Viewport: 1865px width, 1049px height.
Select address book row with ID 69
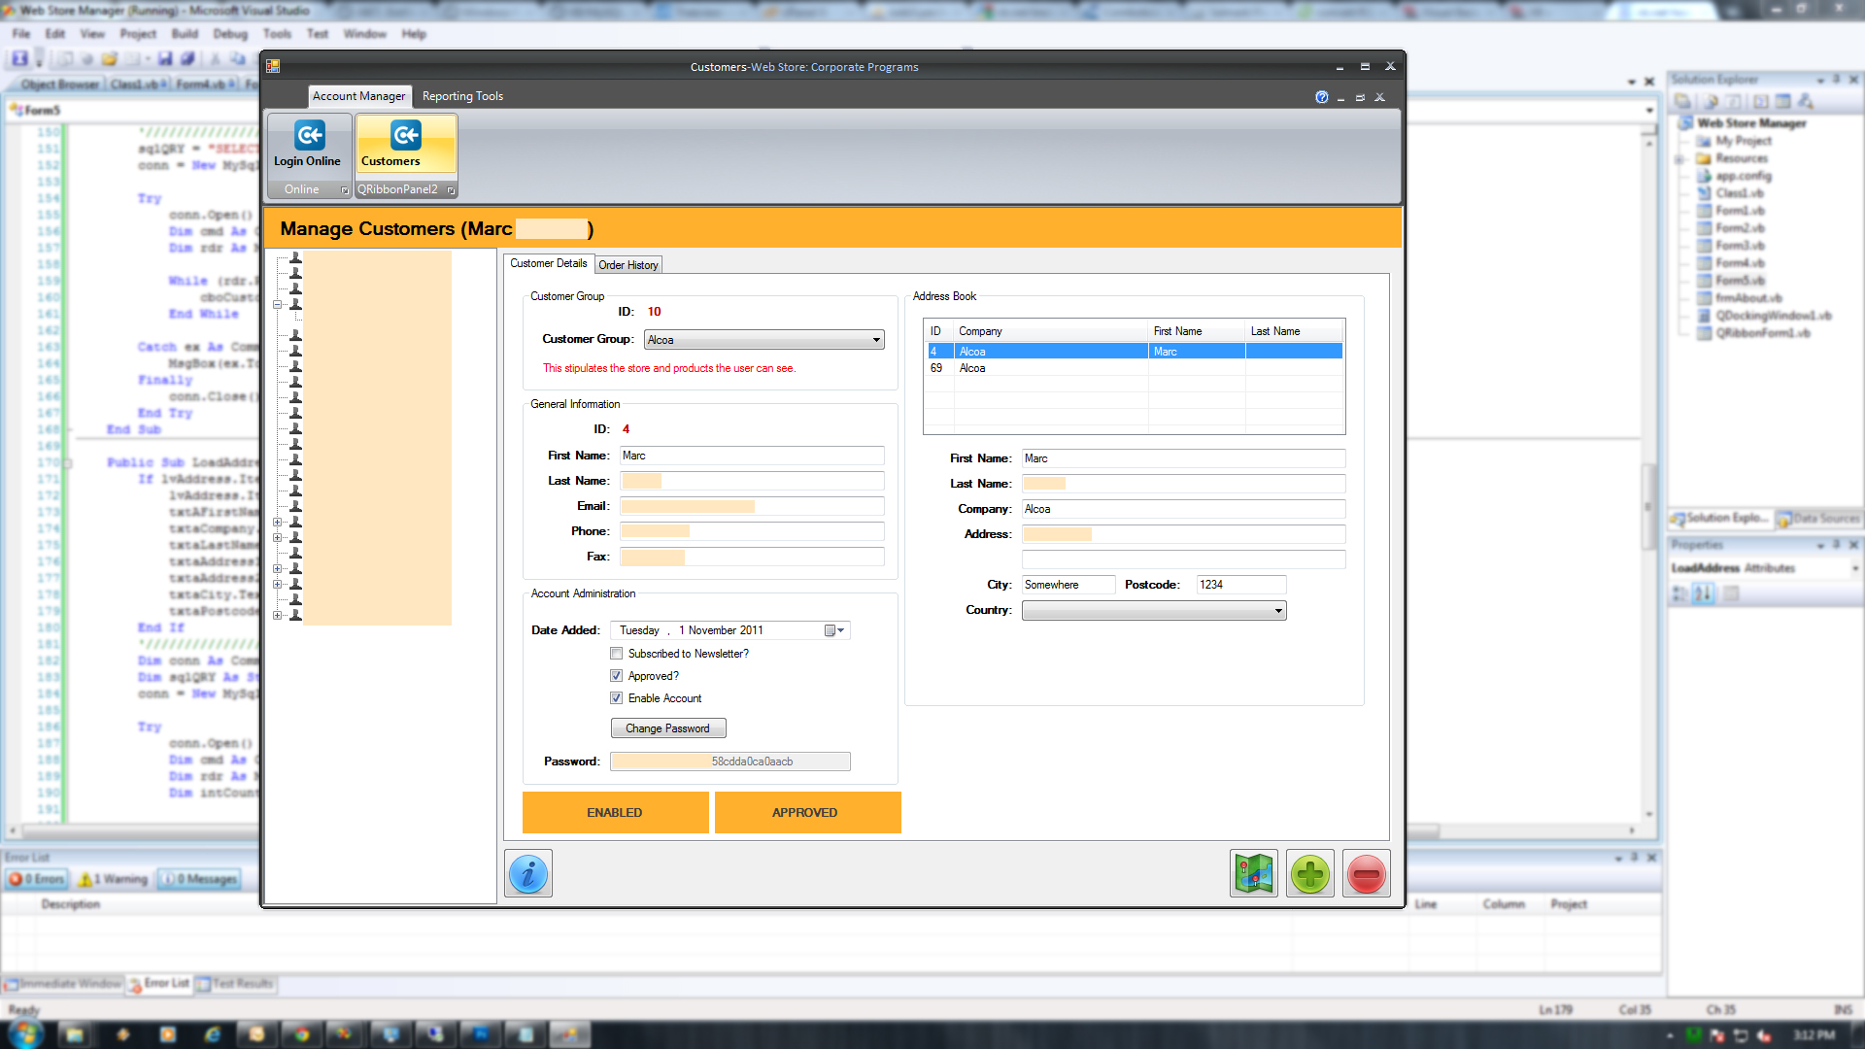click(1134, 368)
